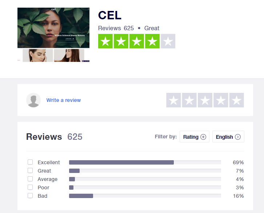Open the Rating filter dropdown
Viewport: 264px width, 213px height.
[195, 137]
